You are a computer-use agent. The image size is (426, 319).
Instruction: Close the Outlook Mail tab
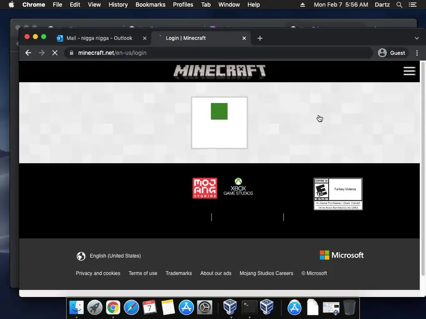[x=145, y=38]
